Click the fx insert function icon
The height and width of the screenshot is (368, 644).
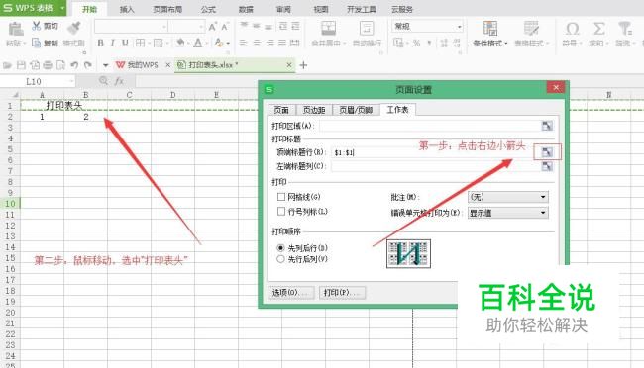pyautogui.click(x=119, y=81)
